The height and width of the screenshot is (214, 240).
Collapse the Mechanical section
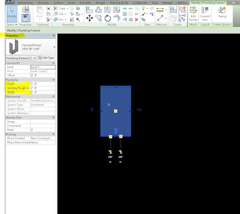click(x=53, y=97)
